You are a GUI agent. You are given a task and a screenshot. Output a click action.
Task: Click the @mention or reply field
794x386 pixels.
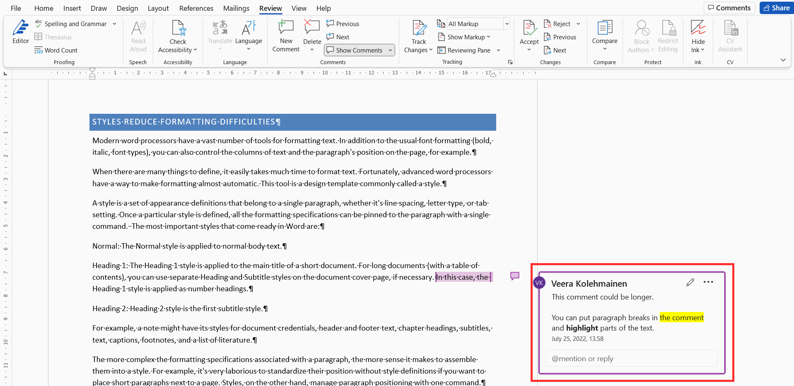coord(631,358)
